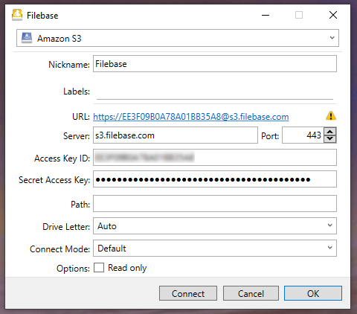Click the Connect button
This screenshot has height=314, width=357.
(x=188, y=293)
